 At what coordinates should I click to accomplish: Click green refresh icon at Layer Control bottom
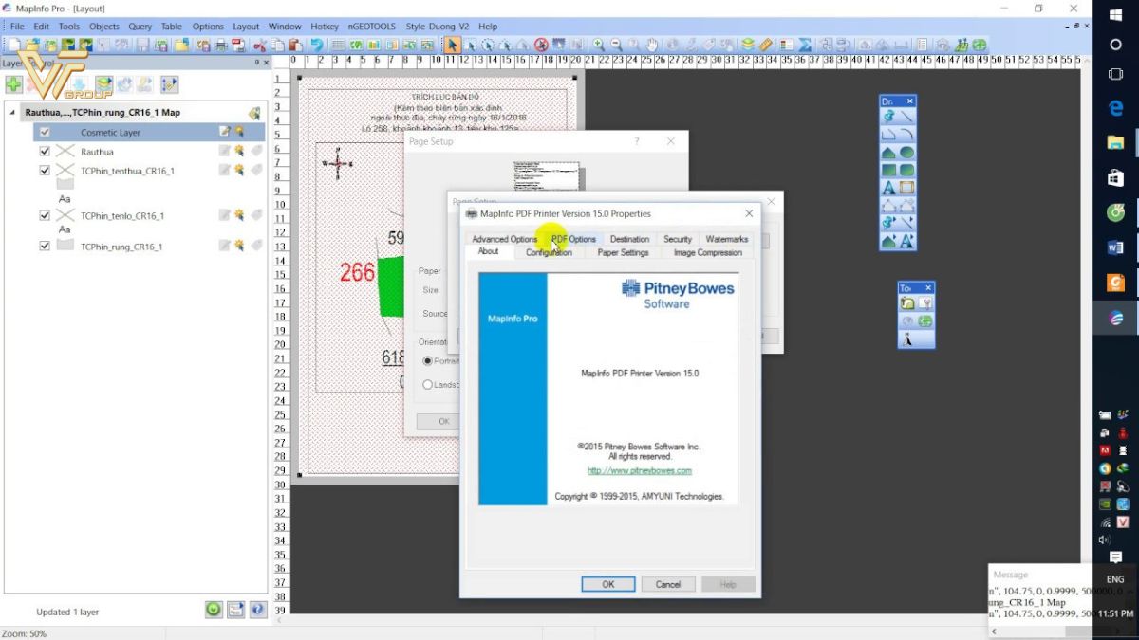(215, 610)
